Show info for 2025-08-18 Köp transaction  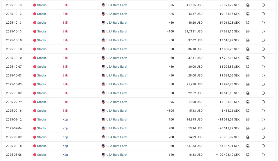(x=263, y=146)
